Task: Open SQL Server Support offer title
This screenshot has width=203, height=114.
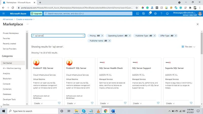Action: tap(142, 68)
